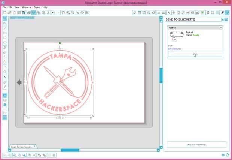Click the Connected by USB link

[175, 49]
